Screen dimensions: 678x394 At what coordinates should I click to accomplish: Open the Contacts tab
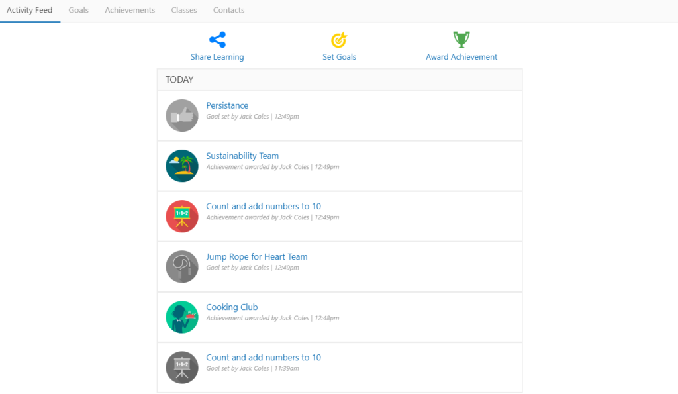pyautogui.click(x=228, y=10)
